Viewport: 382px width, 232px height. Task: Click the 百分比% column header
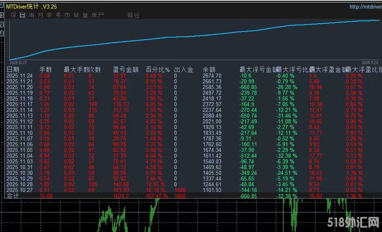coord(158,70)
